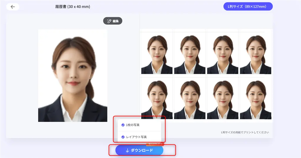Select the top-right layout photo

coord(255,53)
